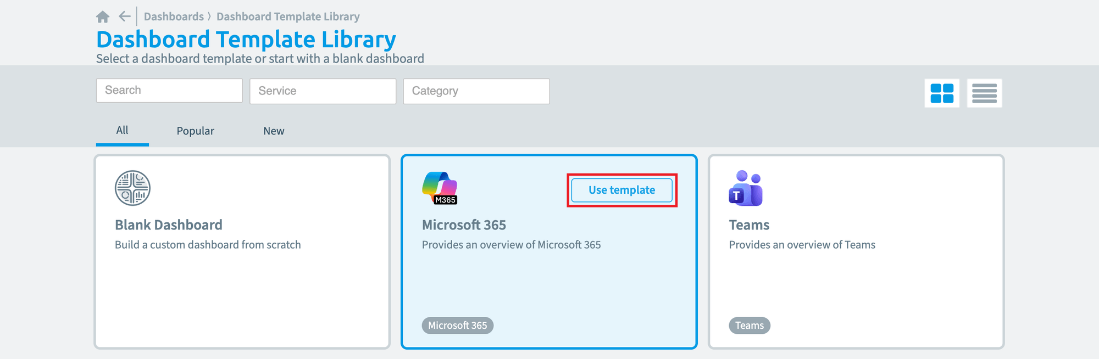Image resolution: width=1099 pixels, height=359 pixels.
Task: Go to home via the house icon
Action: [103, 17]
